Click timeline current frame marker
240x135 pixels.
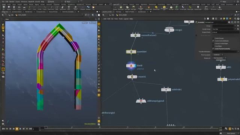(46, 127)
